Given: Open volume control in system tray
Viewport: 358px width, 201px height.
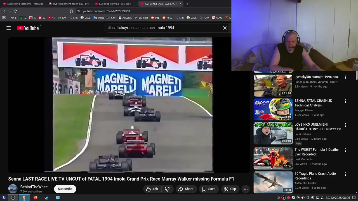Looking at the screenshot, I should pyautogui.click(x=303, y=198).
